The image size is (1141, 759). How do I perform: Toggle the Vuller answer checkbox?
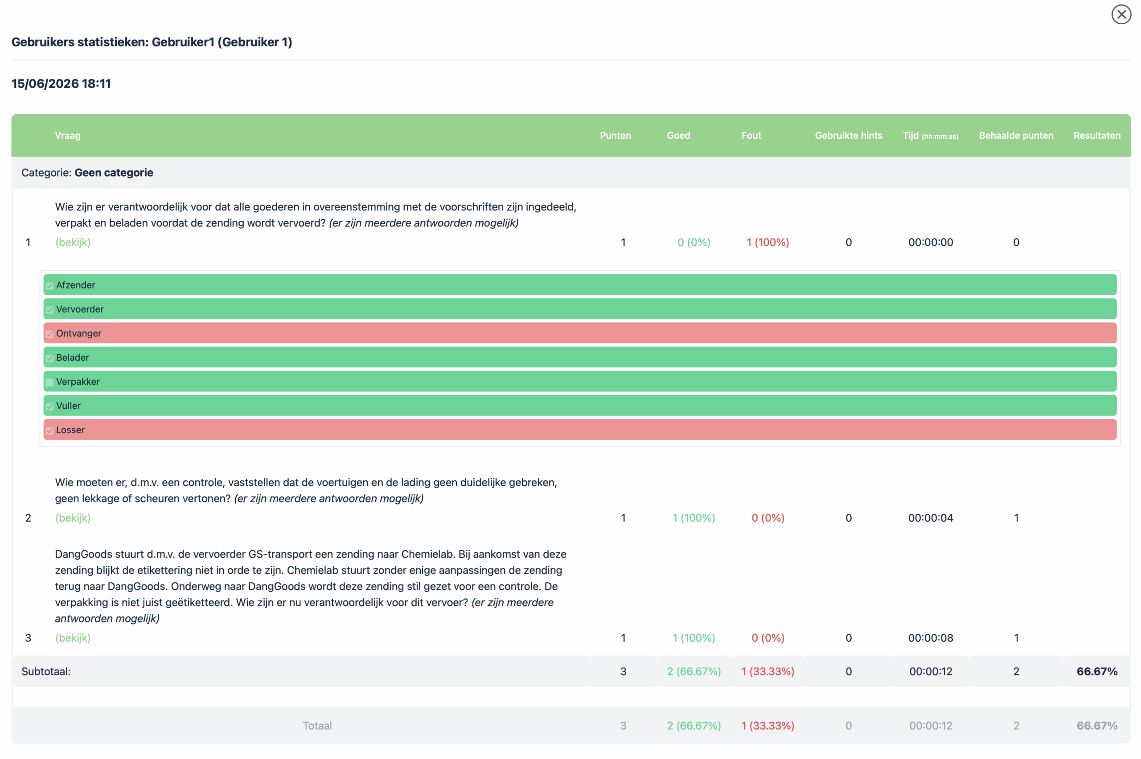click(49, 407)
